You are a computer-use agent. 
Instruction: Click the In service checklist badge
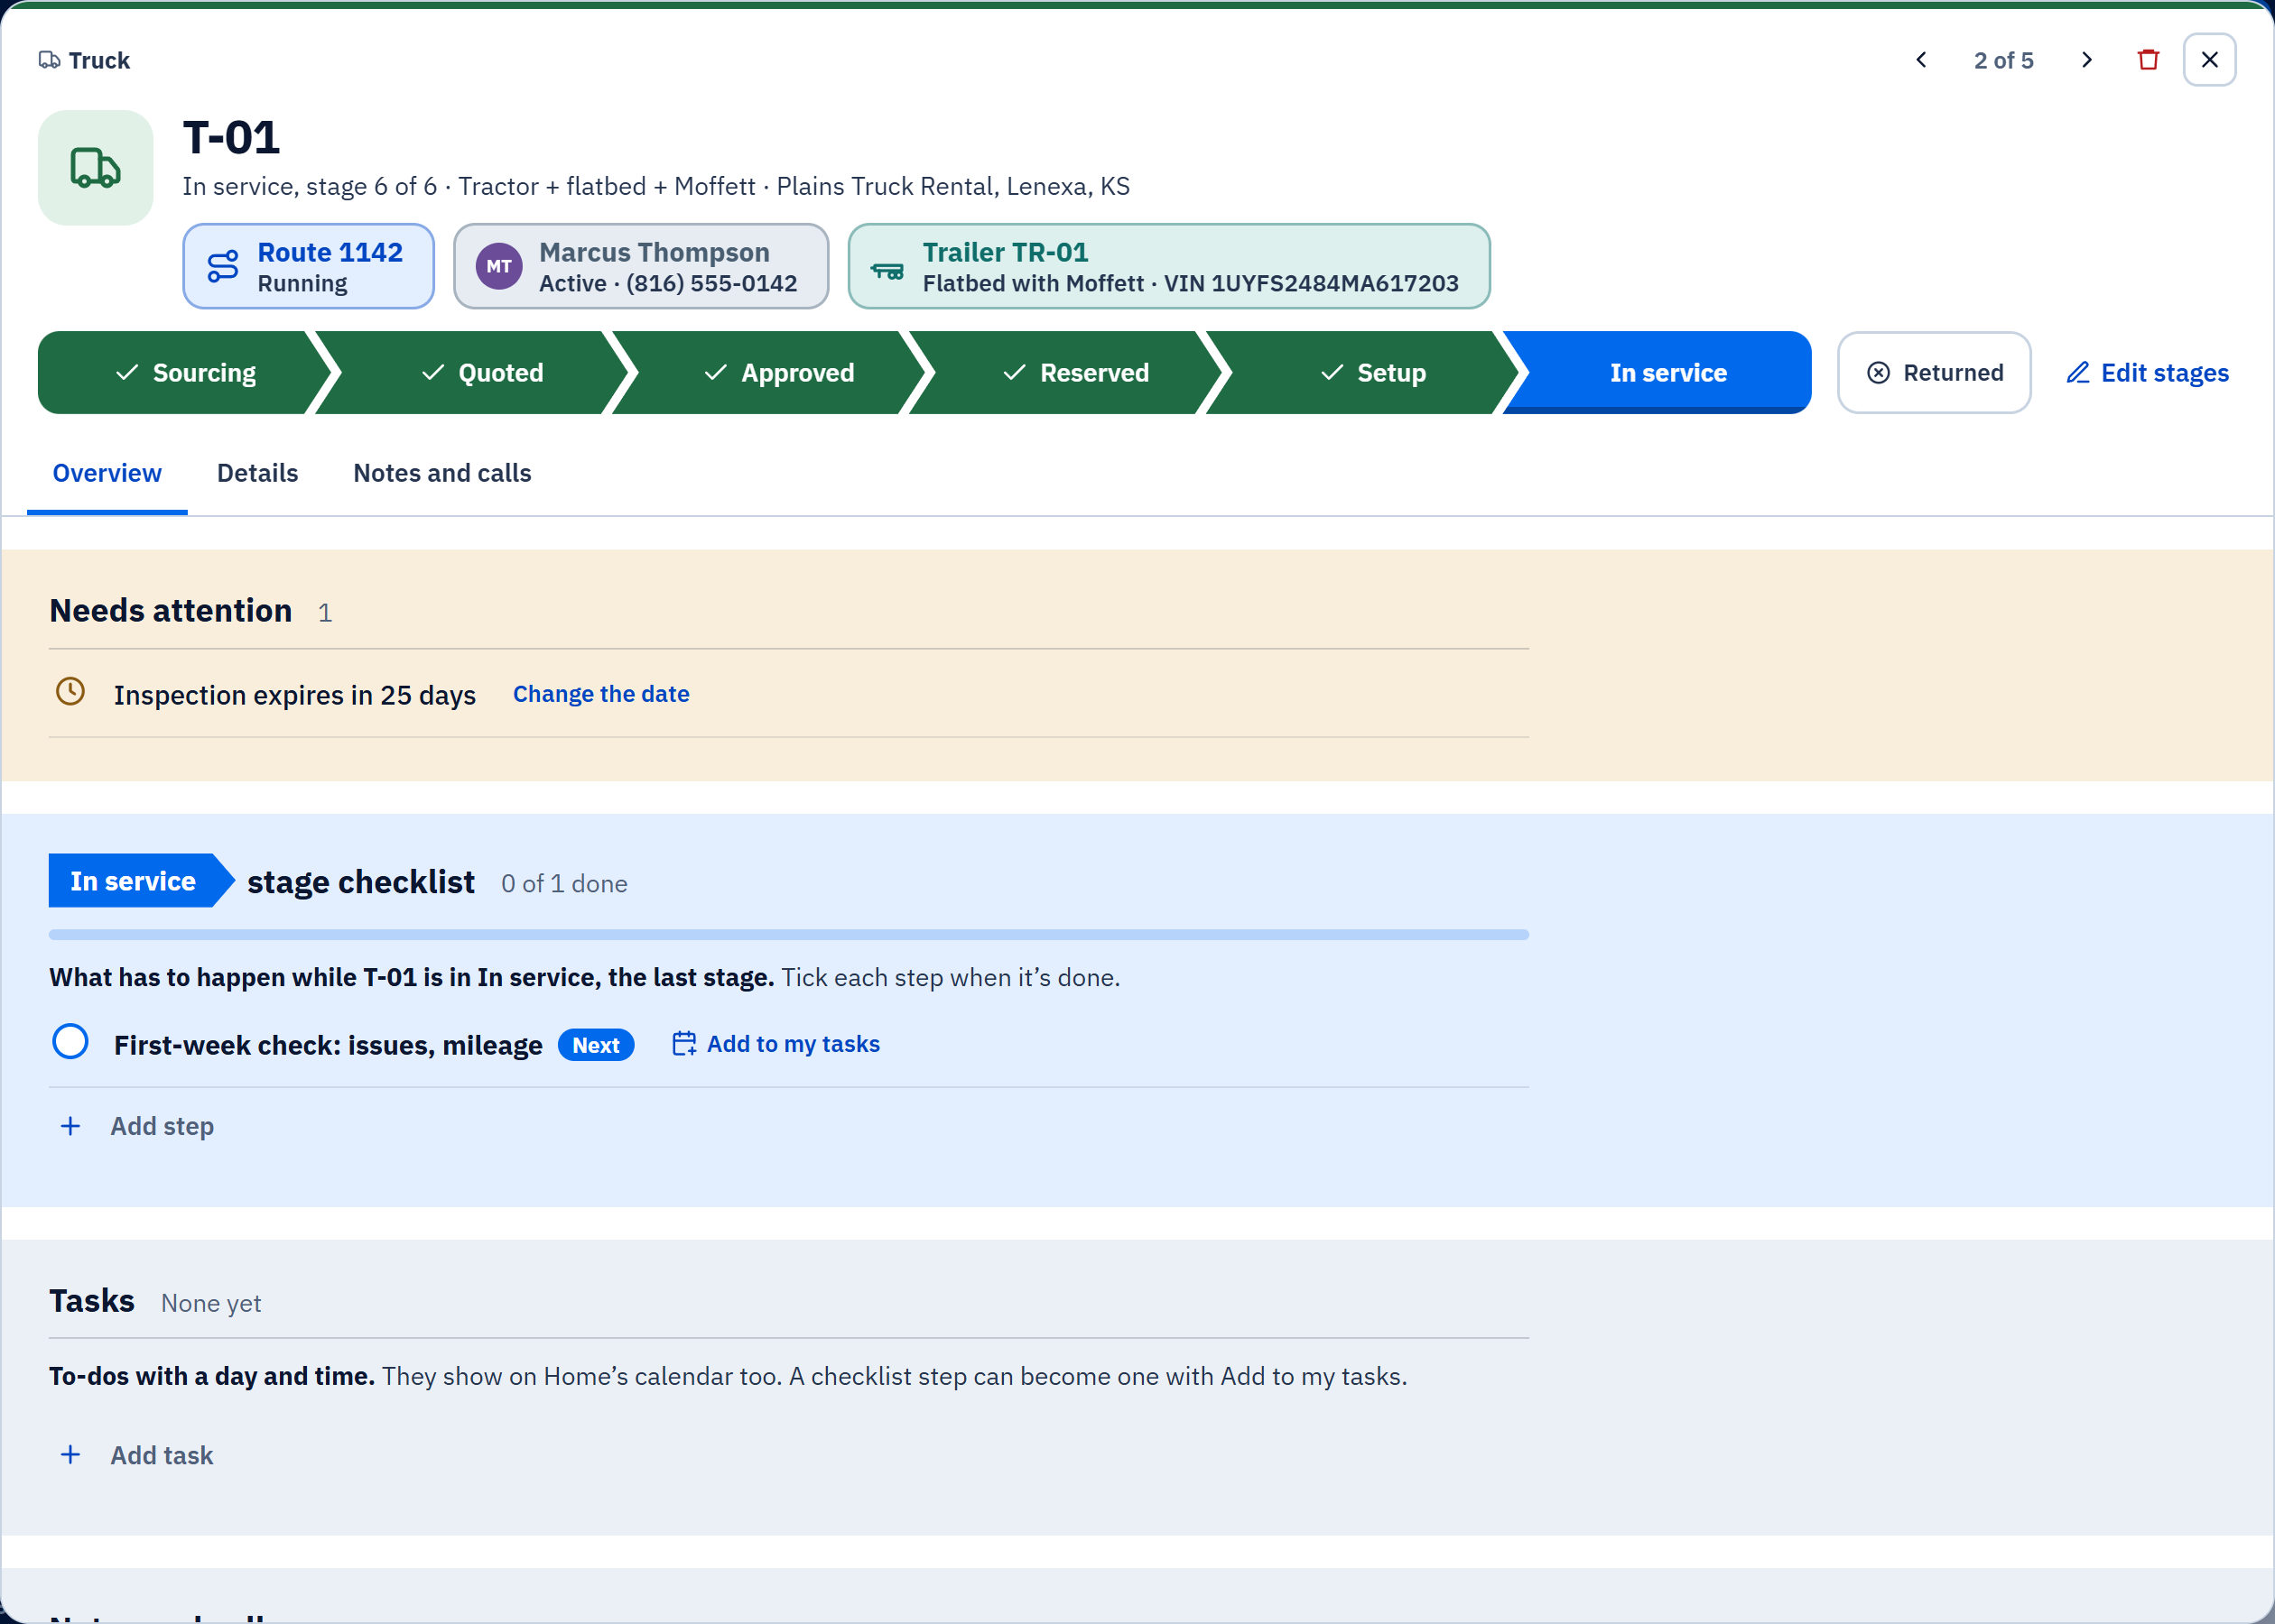(141, 881)
